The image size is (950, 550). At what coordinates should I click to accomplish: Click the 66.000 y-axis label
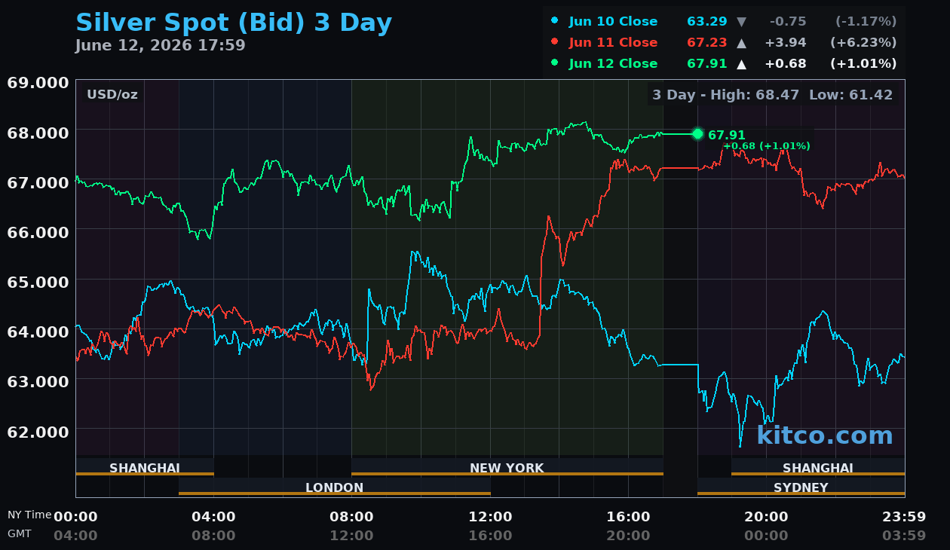point(38,232)
